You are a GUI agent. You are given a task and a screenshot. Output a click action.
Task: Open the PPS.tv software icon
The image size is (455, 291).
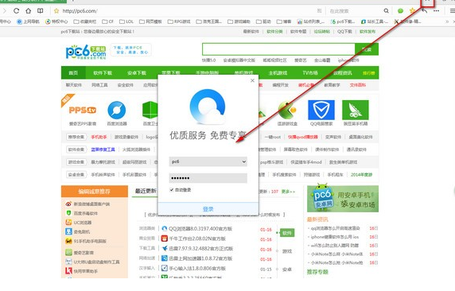click(x=83, y=111)
